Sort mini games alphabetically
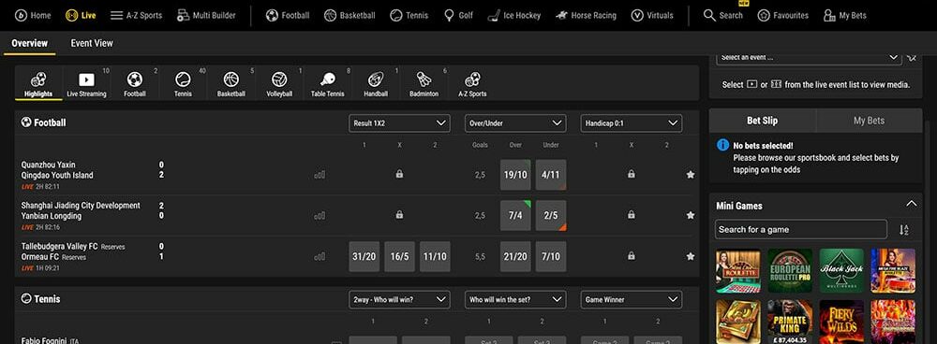937x344 pixels. click(x=903, y=230)
